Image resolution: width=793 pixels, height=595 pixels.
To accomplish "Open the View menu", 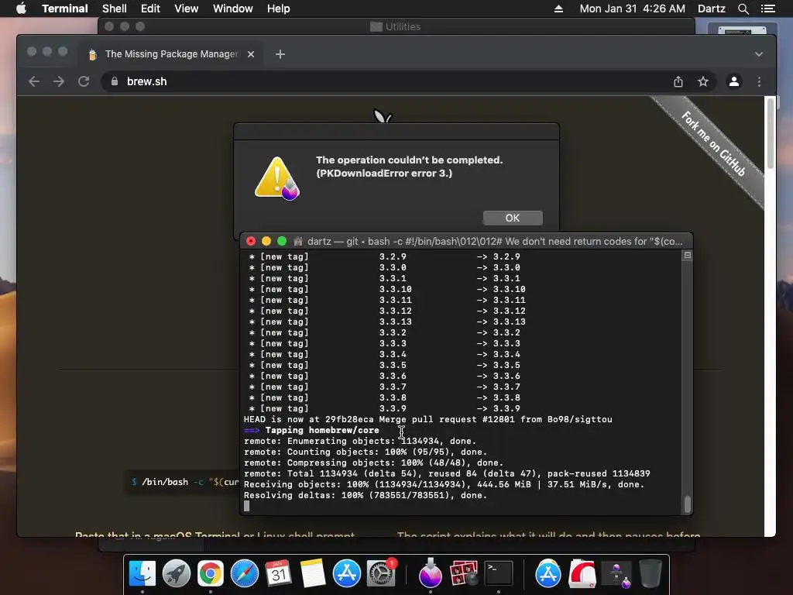I will click(186, 9).
